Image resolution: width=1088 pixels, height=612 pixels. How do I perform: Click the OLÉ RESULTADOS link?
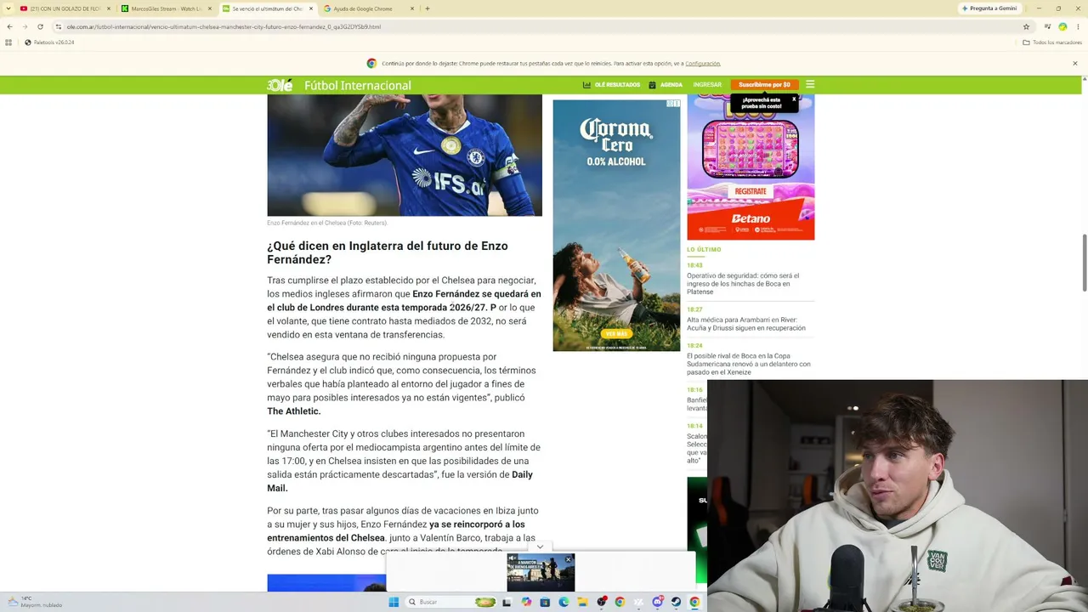(617, 85)
